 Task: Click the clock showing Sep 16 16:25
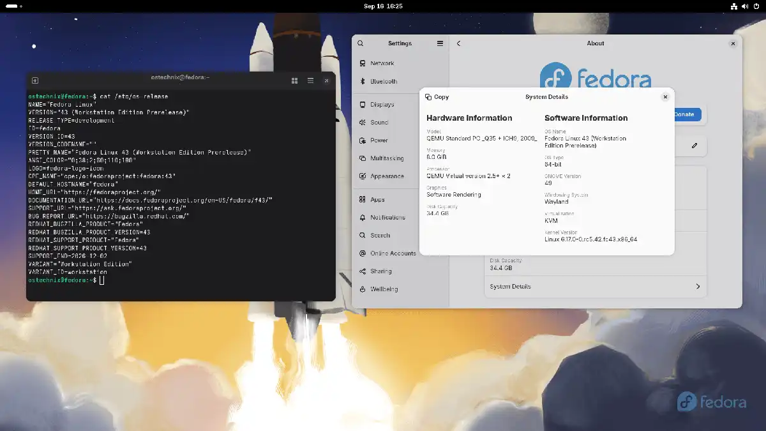point(383,6)
